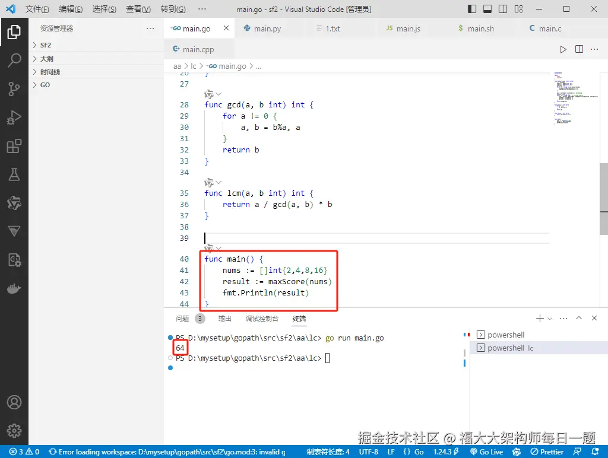Screen dimensions: 608x458
Task: Open Explorer panel more actions ellipsis
Action: click(x=150, y=28)
